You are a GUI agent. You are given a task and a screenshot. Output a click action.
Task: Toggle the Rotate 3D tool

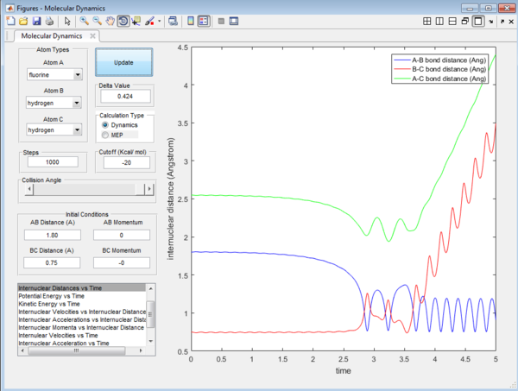pos(123,20)
